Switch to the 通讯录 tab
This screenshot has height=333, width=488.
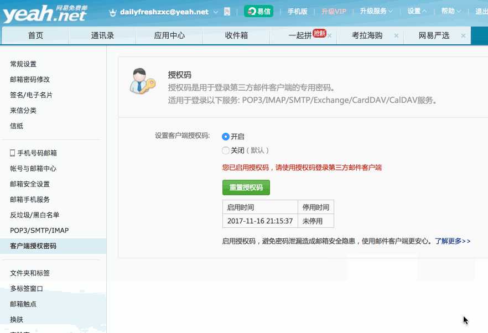(102, 35)
